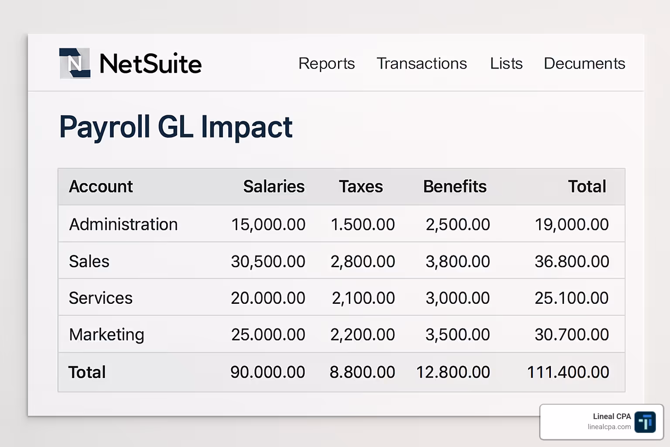Click the Sales salaries amount 30,500.00

[268, 261]
